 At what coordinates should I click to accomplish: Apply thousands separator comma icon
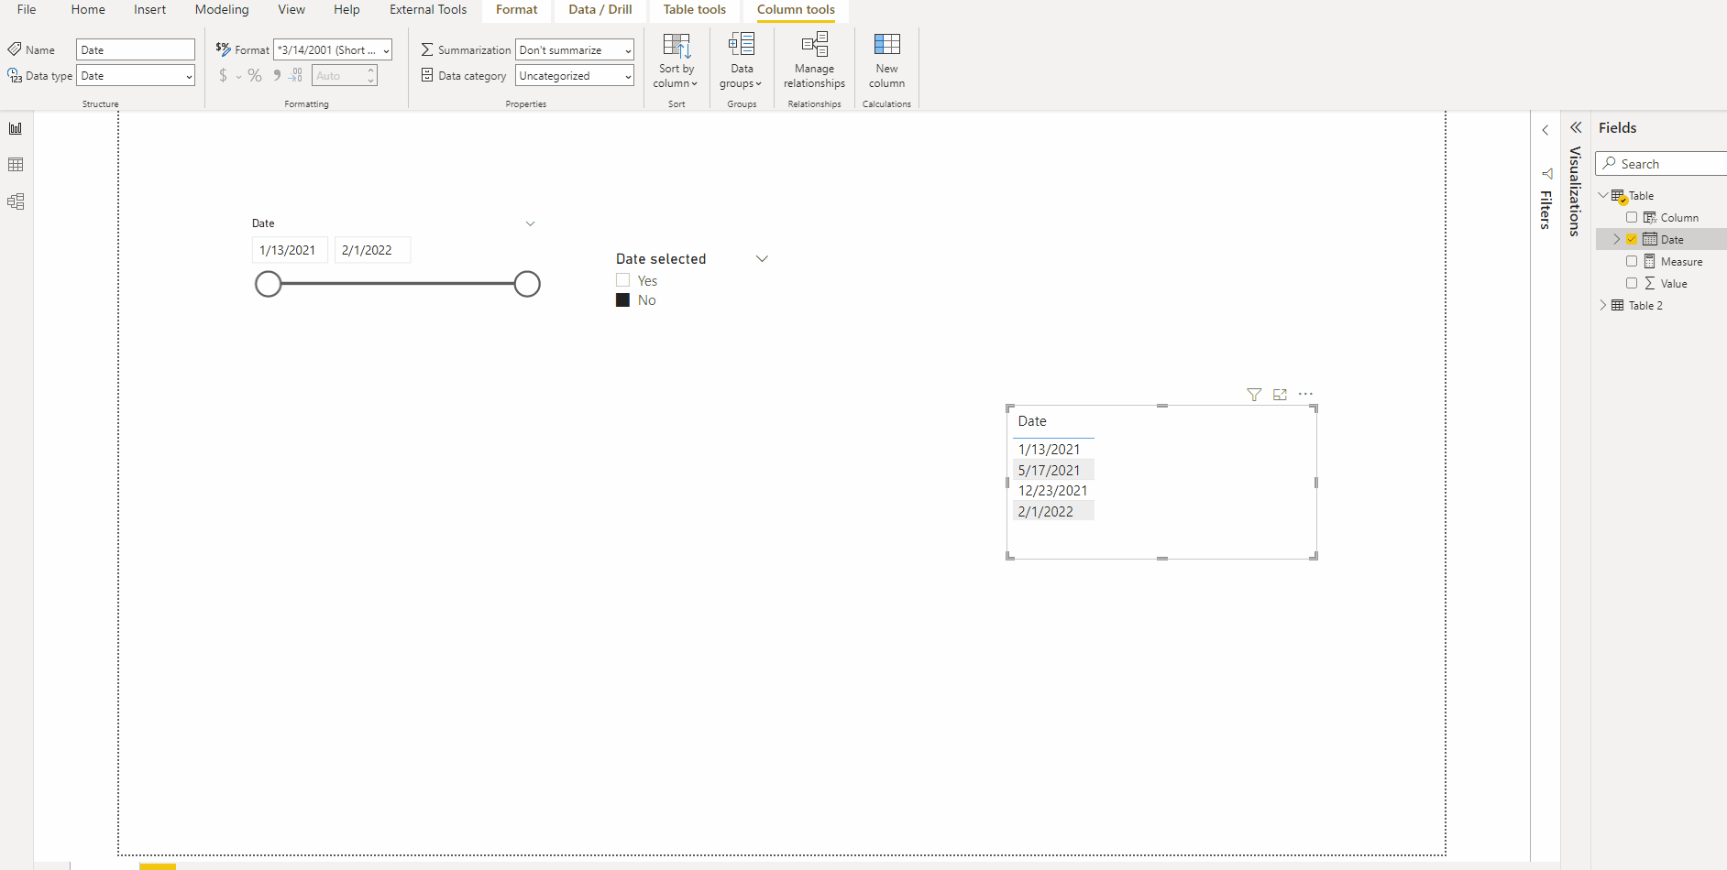tap(277, 76)
